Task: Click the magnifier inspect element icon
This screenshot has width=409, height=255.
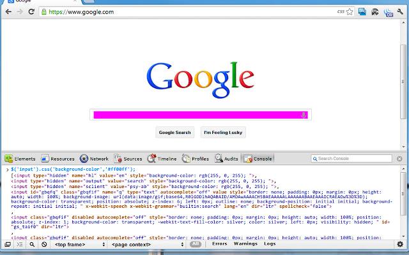Action: point(32,244)
